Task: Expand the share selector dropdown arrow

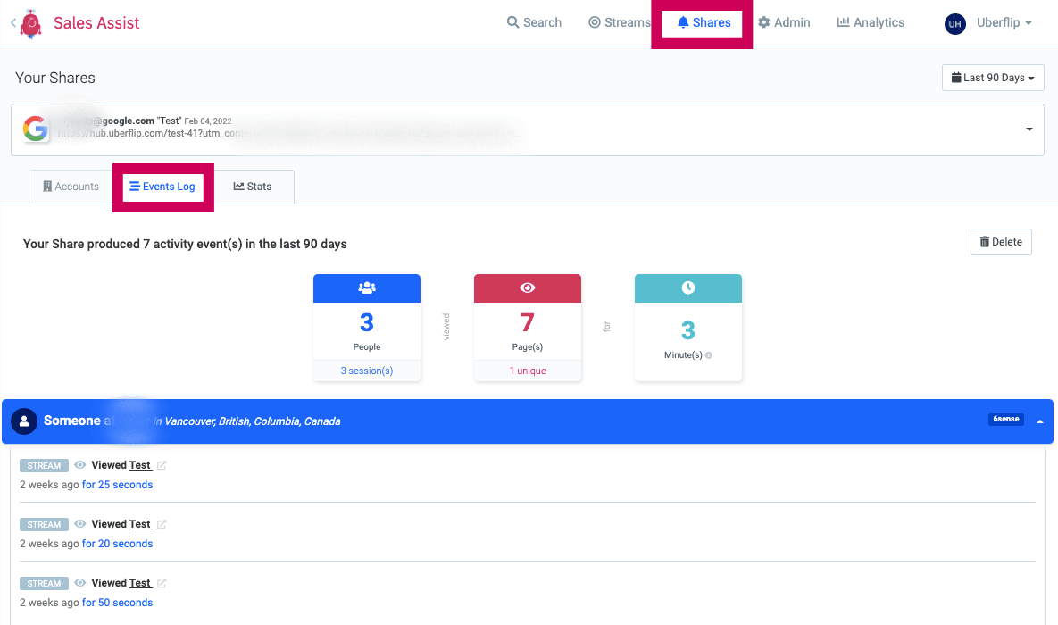Action: (1029, 129)
